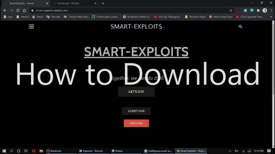Close the Dashboard - Weebly tab
This screenshot has width=275, height=154.
pos(95,3)
